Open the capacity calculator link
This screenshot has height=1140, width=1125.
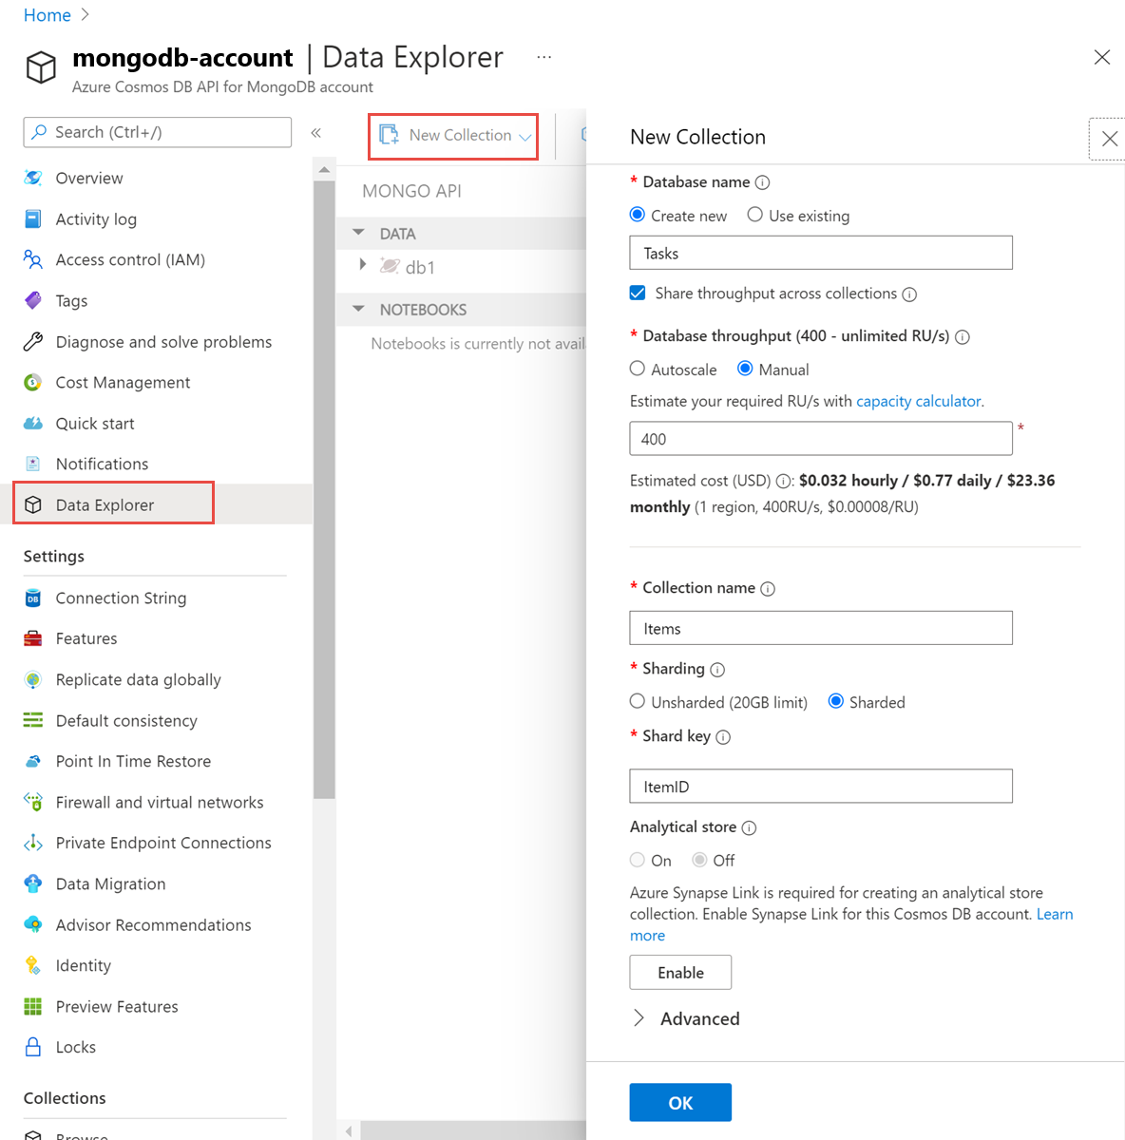tap(917, 401)
